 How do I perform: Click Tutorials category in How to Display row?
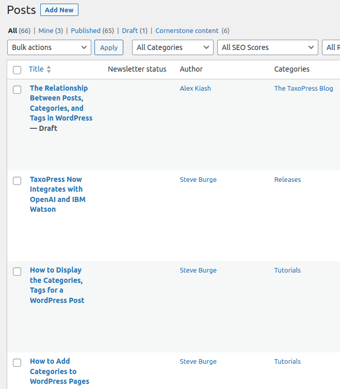(x=287, y=270)
